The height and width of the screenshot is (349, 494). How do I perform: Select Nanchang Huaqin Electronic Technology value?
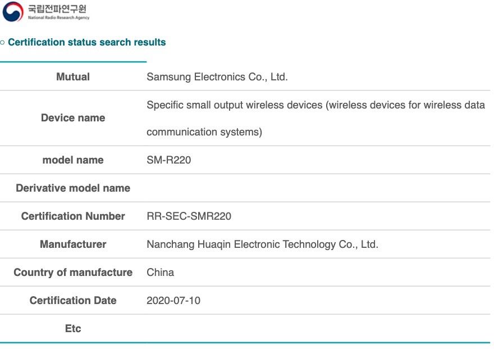pos(263,244)
